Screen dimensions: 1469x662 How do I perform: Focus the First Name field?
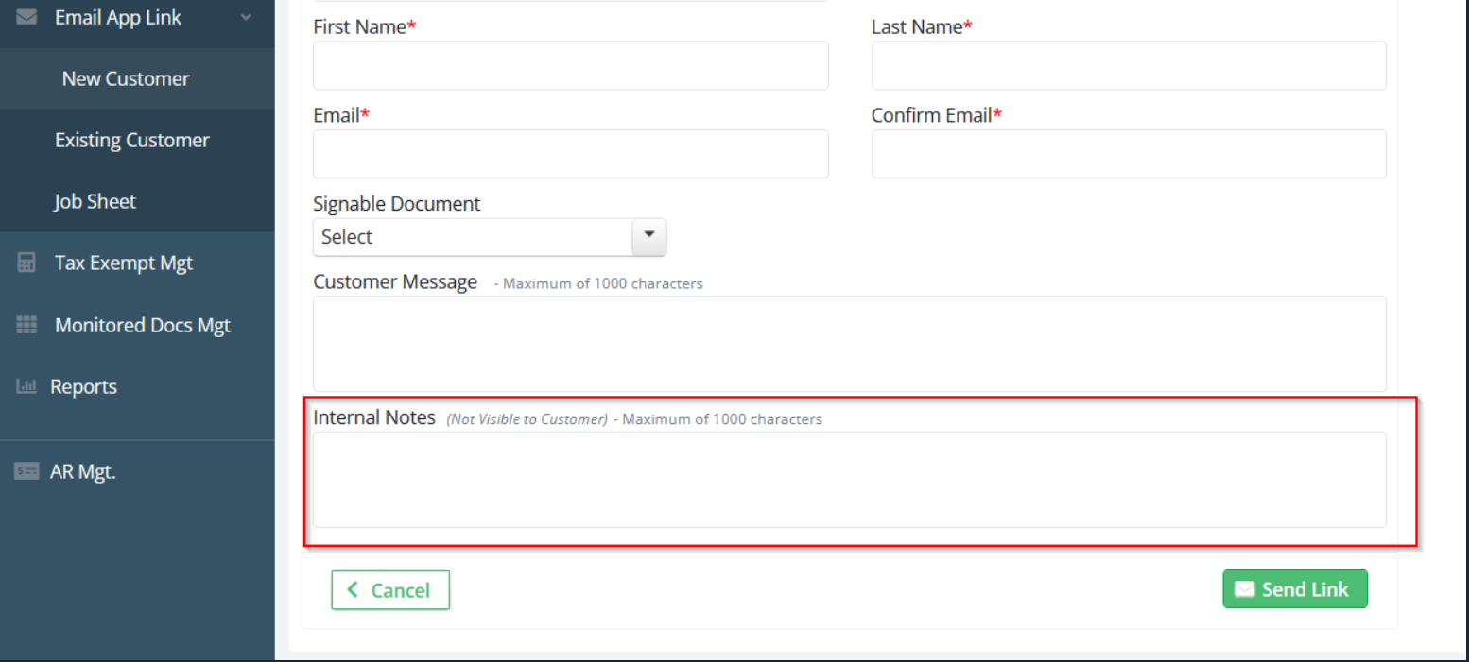coord(571,65)
